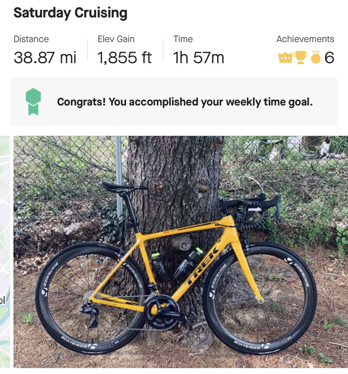Tap the green weekly goal badge icon
Screen dimensions: 348x374
coord(33,102)
